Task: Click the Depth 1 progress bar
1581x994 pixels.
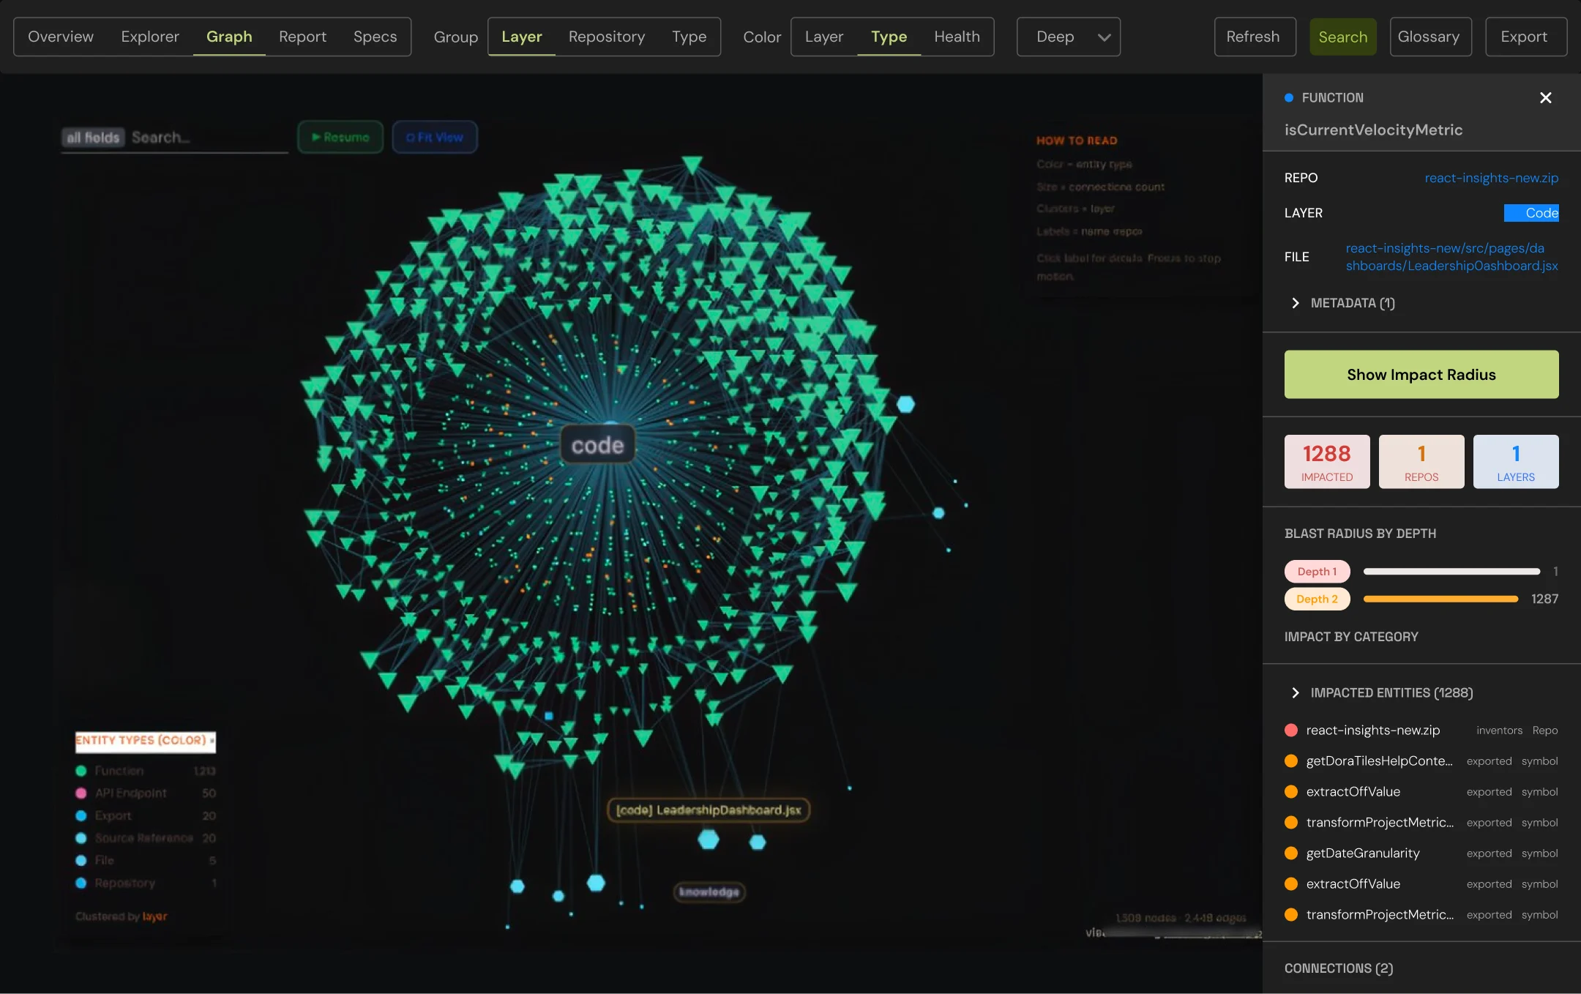Action: [1451, 572]
